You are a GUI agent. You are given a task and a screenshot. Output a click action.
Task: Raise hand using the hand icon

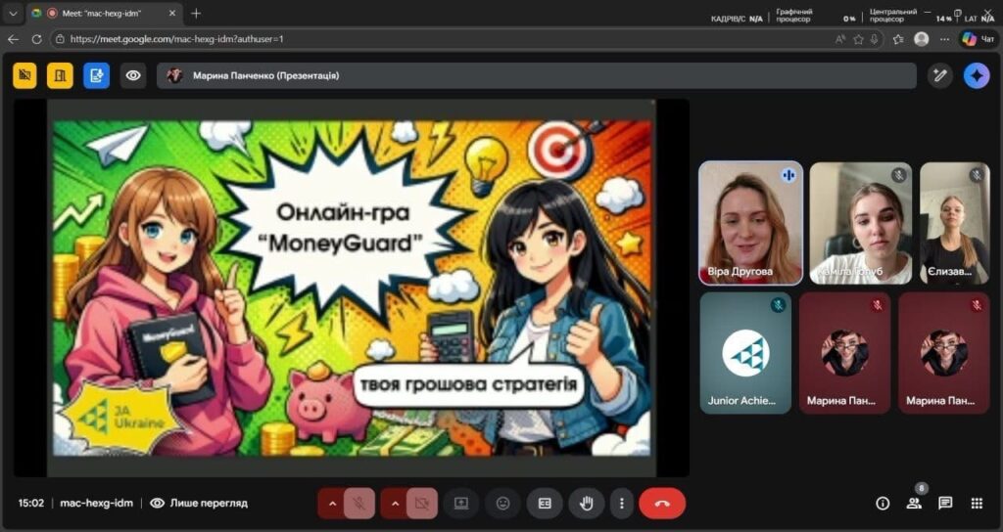coord(587,503)
